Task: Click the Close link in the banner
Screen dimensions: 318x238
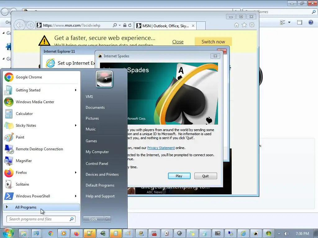Action: [178, 42]
